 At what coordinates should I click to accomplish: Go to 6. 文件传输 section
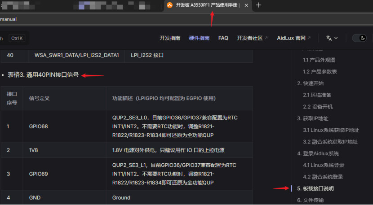pyautogui.click(x=310, y=200)
